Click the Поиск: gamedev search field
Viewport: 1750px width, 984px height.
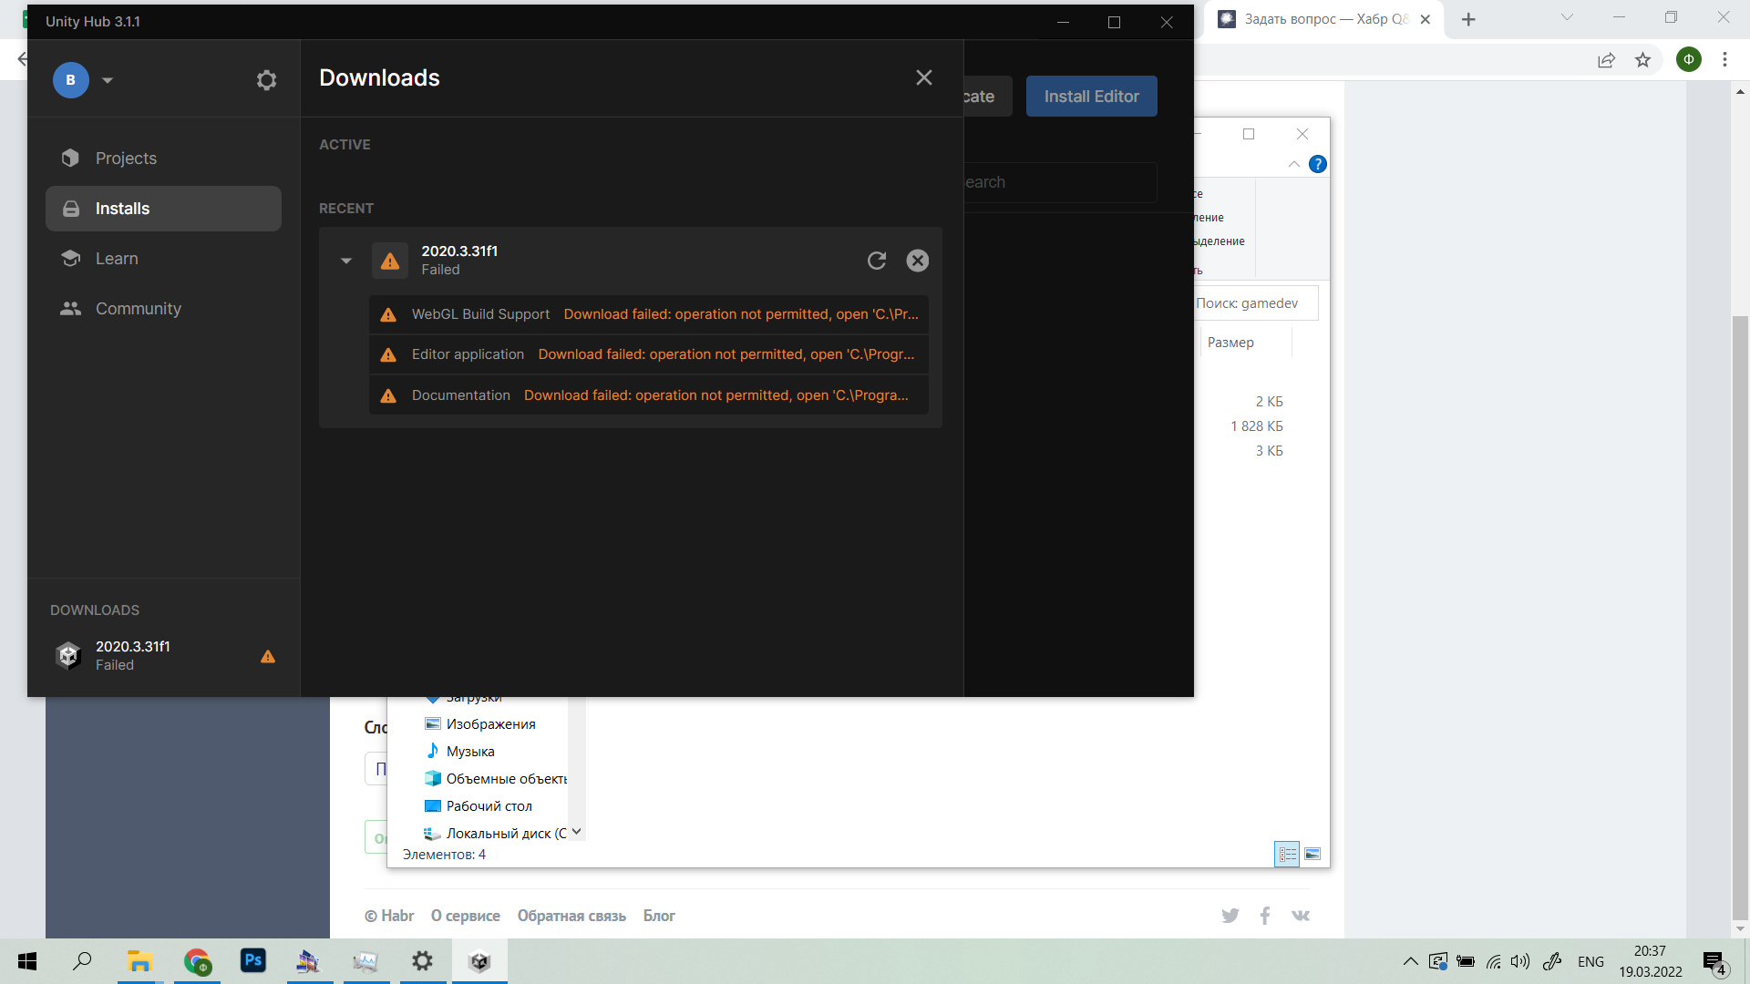(x=1256, y=303)
